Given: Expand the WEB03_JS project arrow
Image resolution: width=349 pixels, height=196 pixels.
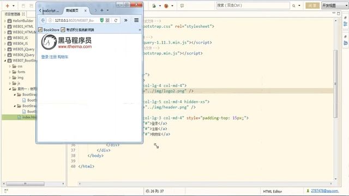Looking at the screenshot, I should [5, 38].
